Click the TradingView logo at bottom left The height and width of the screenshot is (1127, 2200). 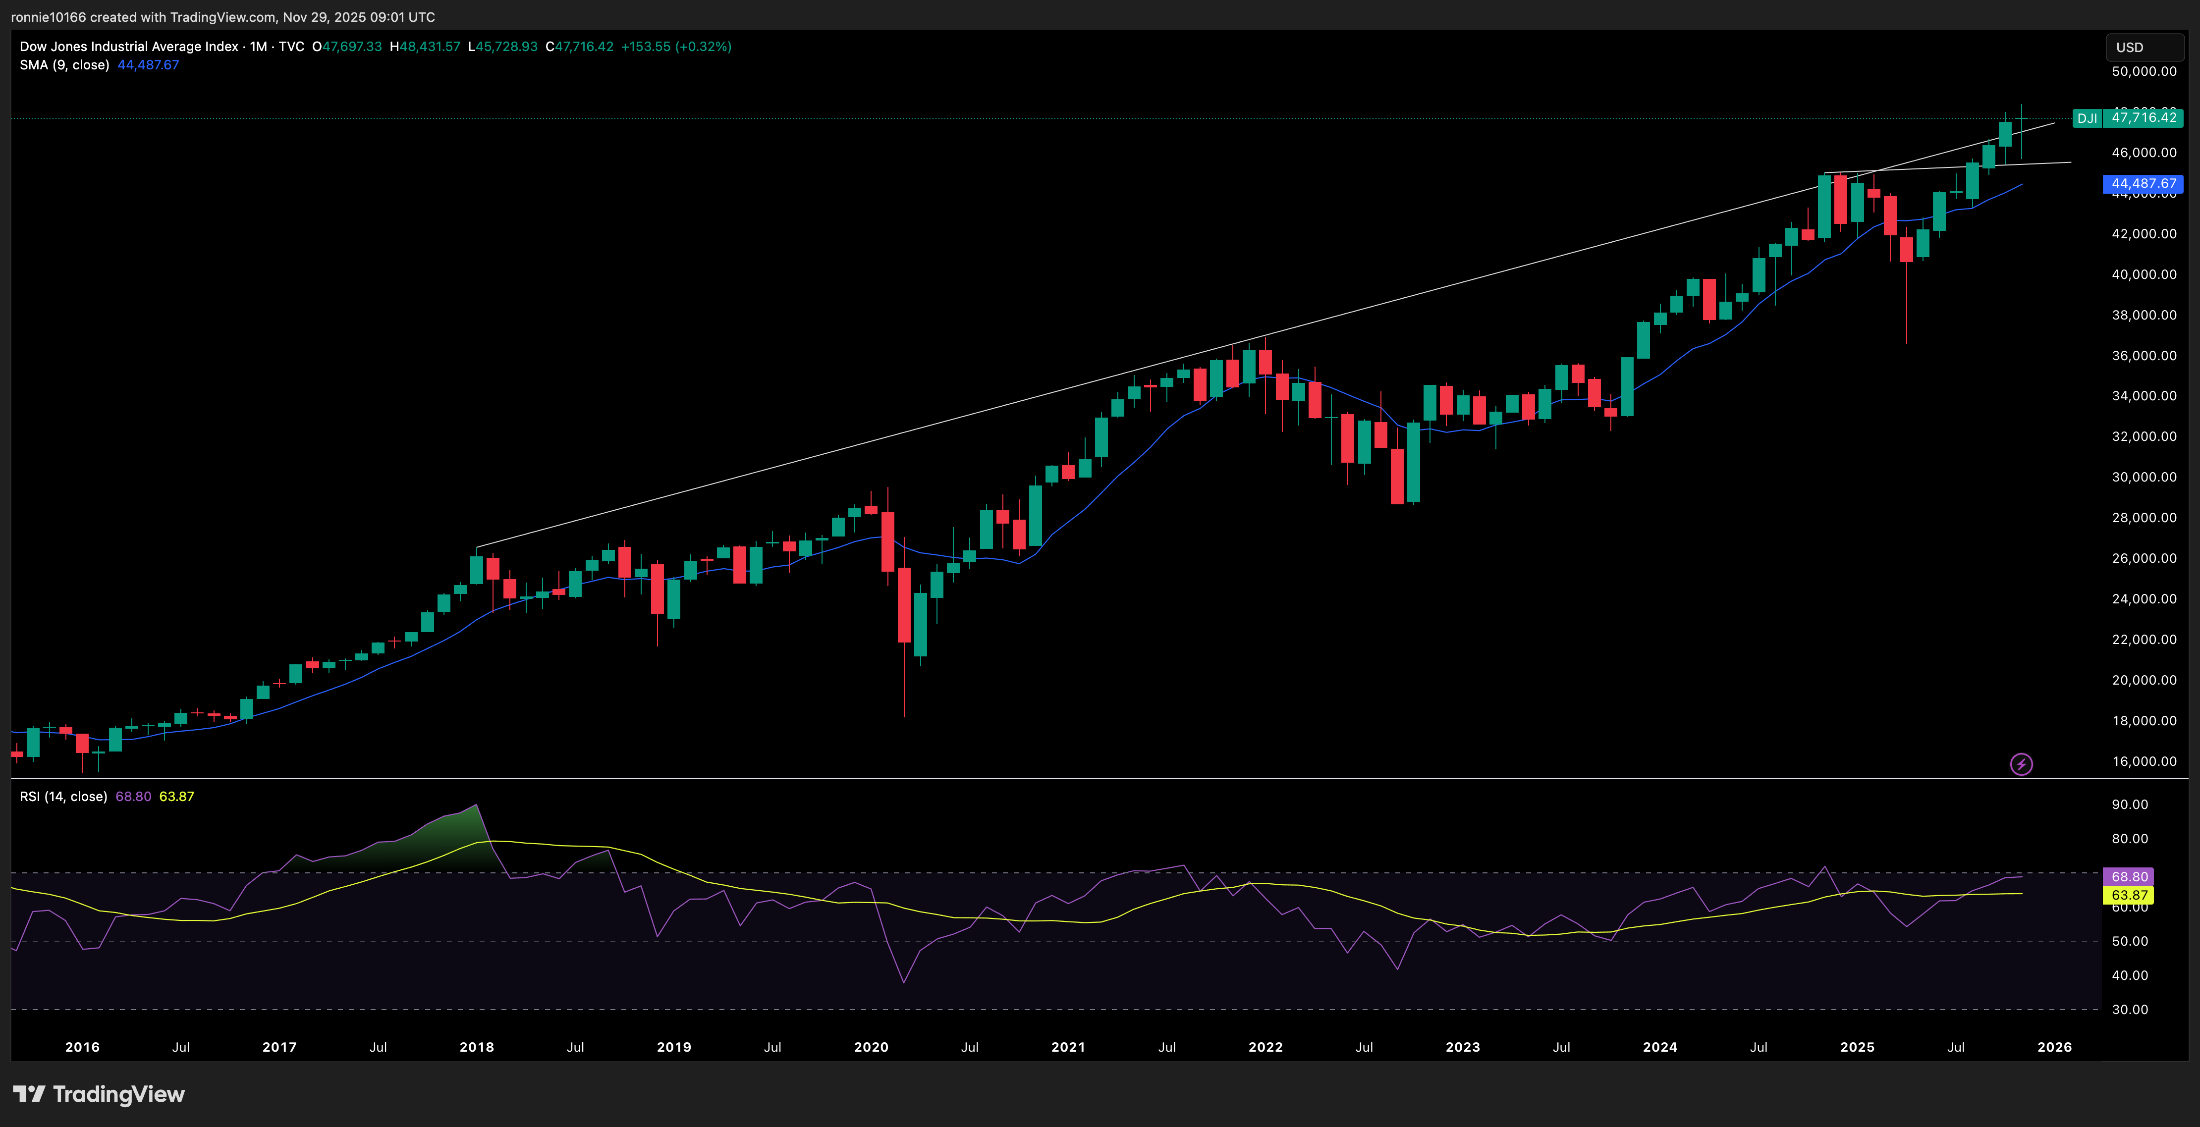(99, 1094)
